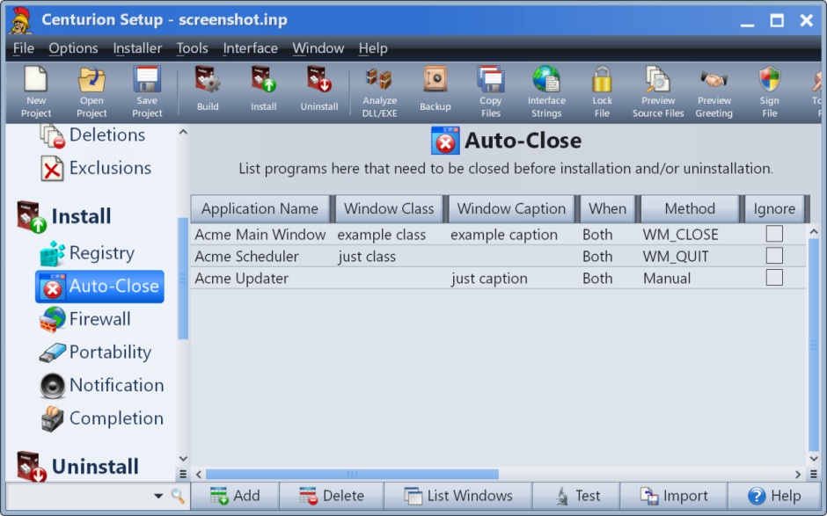Run Build from the toolbar
The width and height of the screenshot is (827, 516).
(x=208, y=89)
